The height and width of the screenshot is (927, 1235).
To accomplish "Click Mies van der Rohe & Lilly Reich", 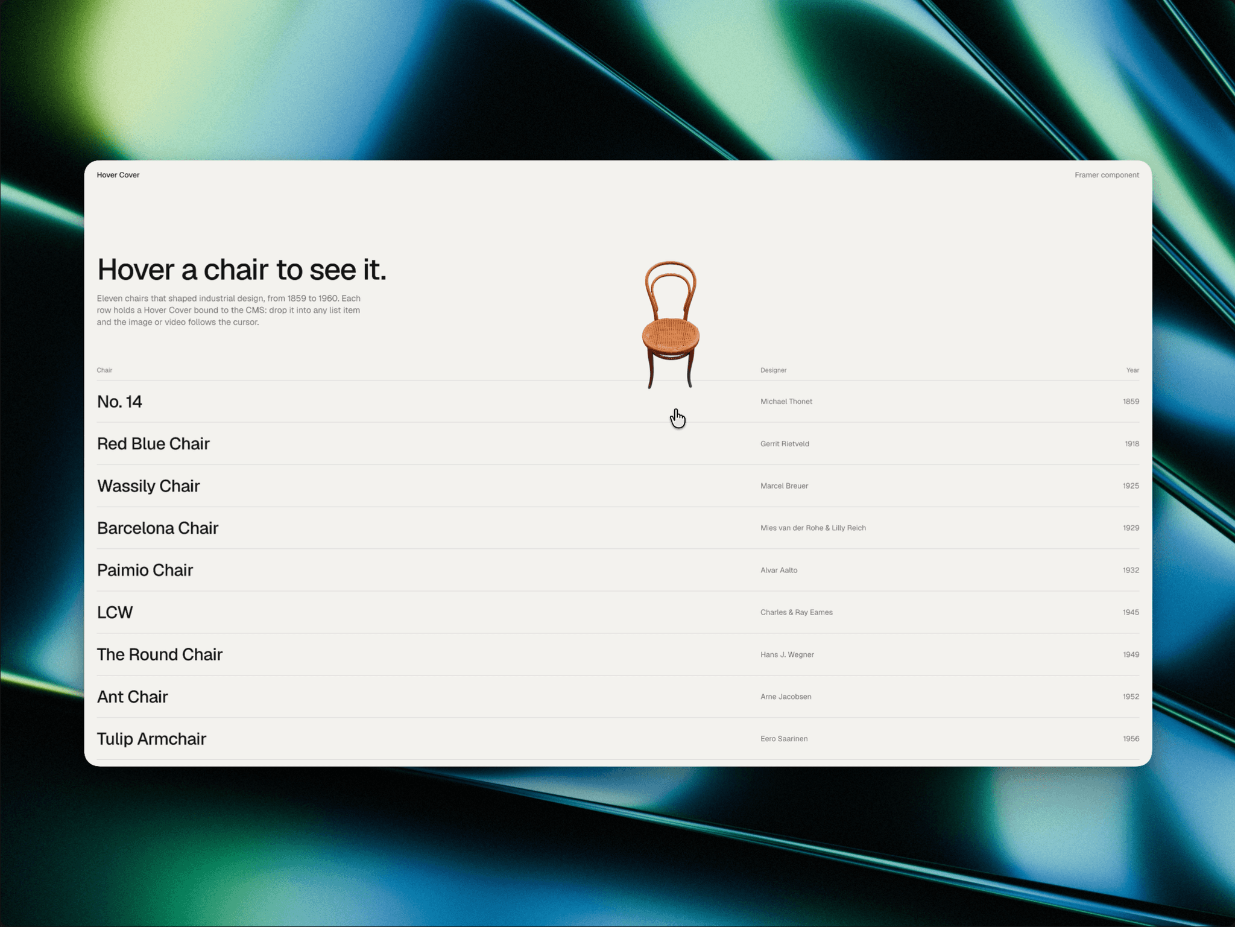I will tap(813, 528).
